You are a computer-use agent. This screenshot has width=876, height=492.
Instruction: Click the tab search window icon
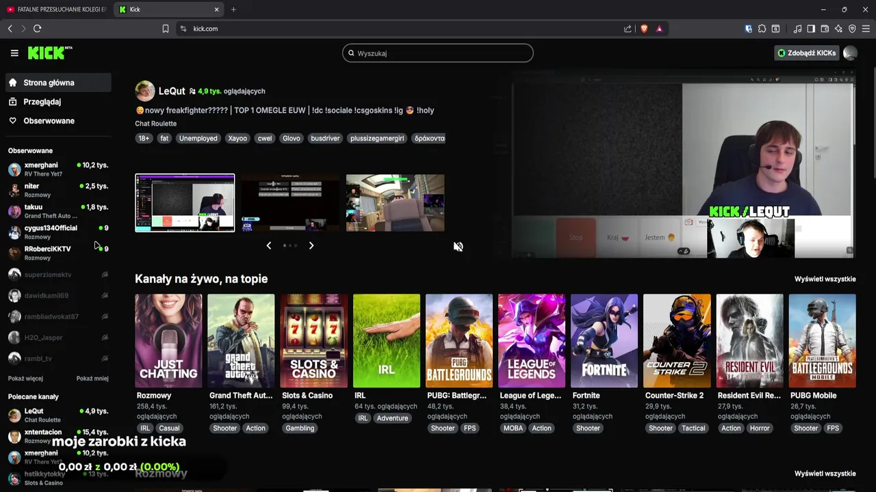point(775,29)
